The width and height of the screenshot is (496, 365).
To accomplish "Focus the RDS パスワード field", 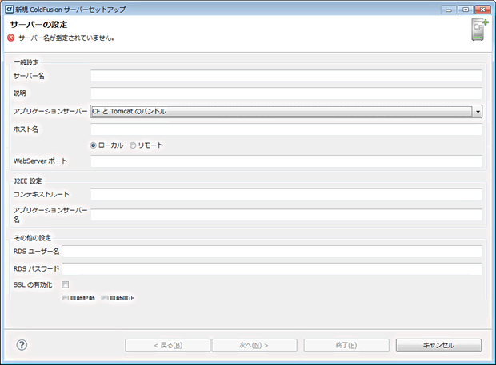I will tap(272, 269).
